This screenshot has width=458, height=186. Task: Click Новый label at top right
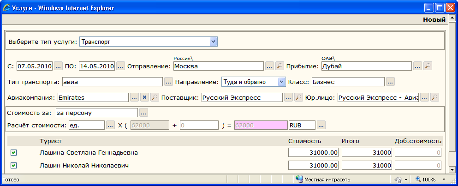(434, 20)
